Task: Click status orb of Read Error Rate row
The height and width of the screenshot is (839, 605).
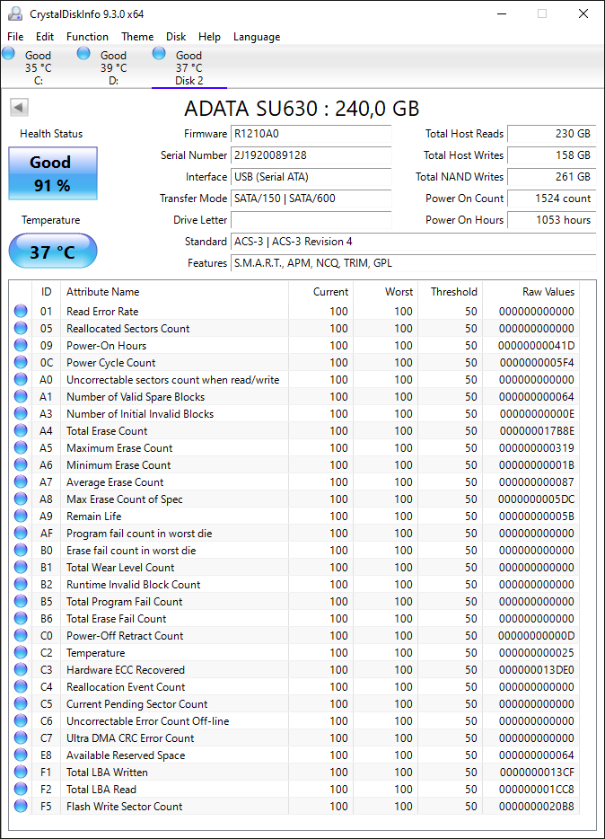Action: coord(21,311)
